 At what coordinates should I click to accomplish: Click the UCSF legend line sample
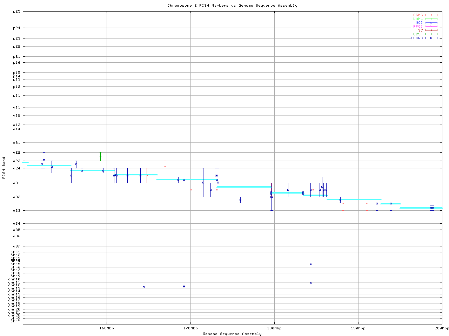[431, 34]
